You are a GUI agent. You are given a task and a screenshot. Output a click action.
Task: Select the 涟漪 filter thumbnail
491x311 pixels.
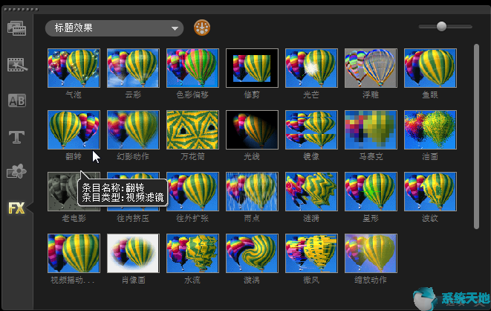click(311, 191)
